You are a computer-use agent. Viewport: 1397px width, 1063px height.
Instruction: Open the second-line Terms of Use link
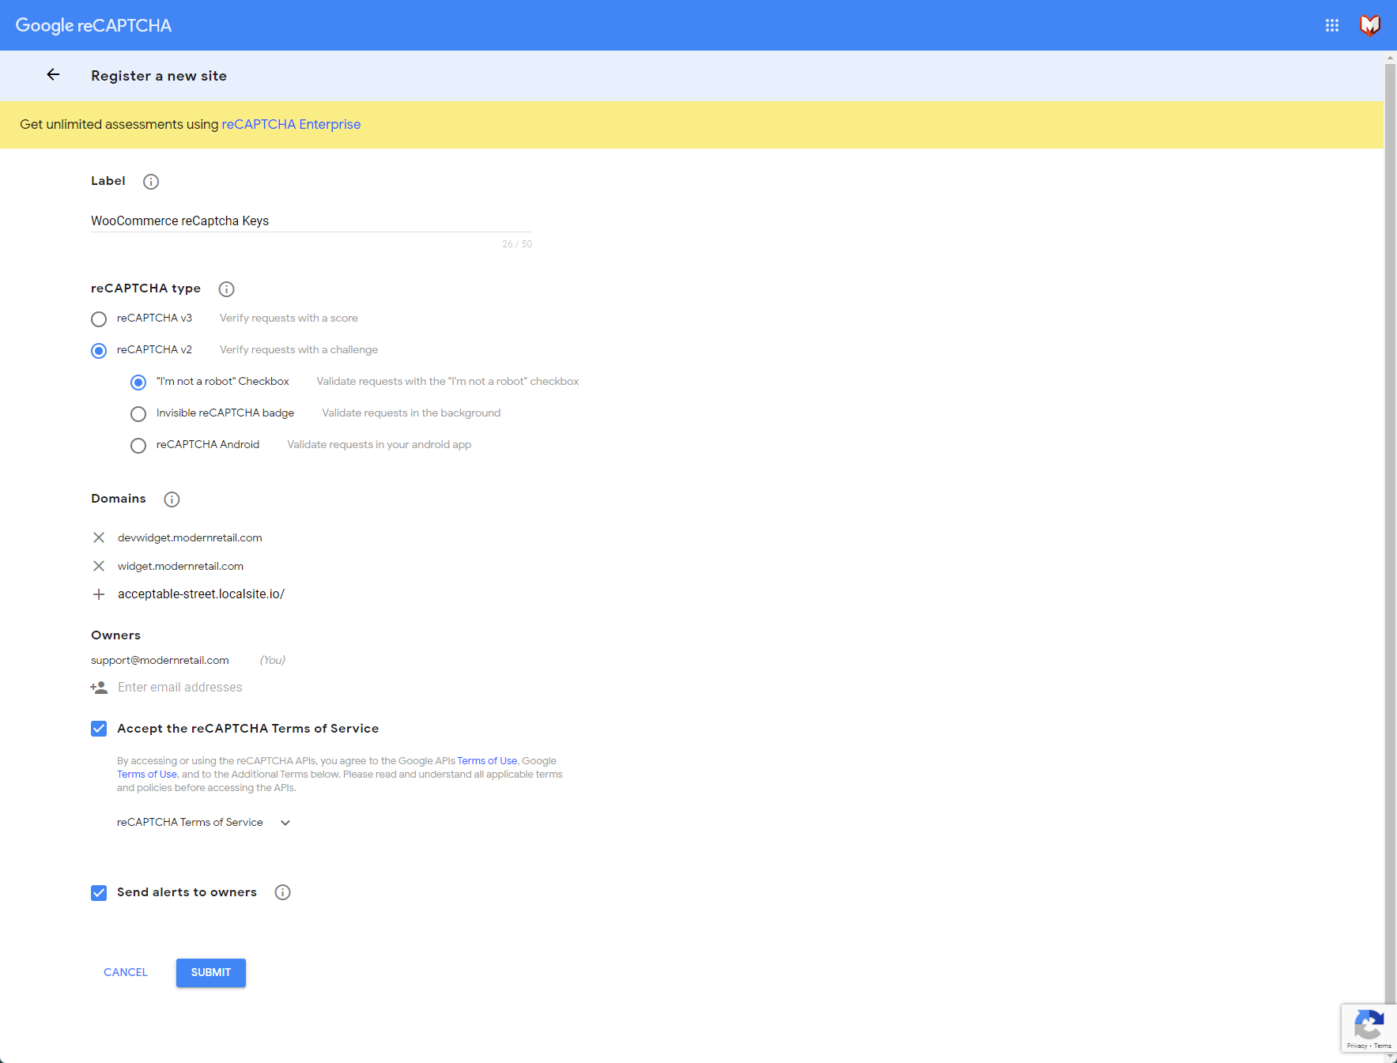pos(147,775)
